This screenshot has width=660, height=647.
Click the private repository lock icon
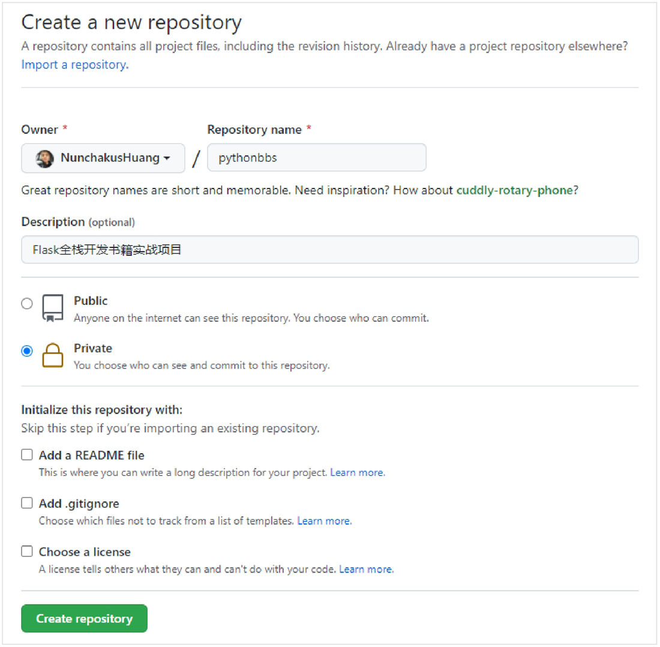coord(53,356)
